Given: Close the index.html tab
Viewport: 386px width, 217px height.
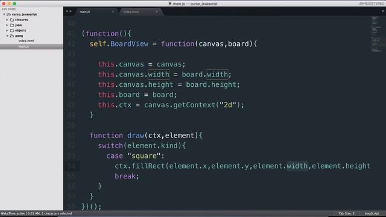Looking at the screenshot, I should click(157, 12).
